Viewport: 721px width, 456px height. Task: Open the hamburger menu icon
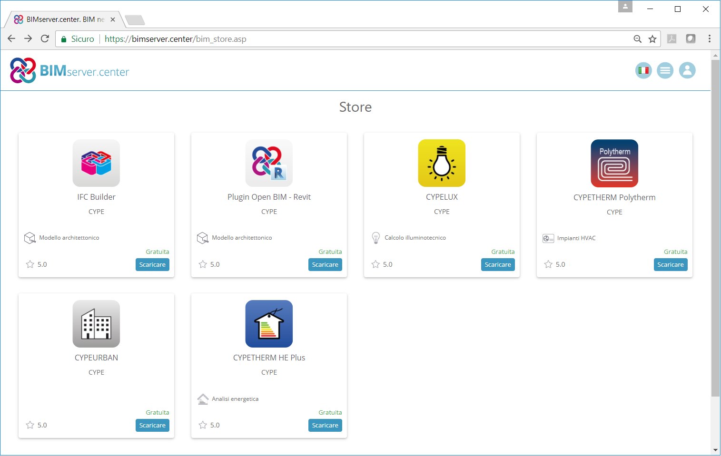tap(665, 70)
